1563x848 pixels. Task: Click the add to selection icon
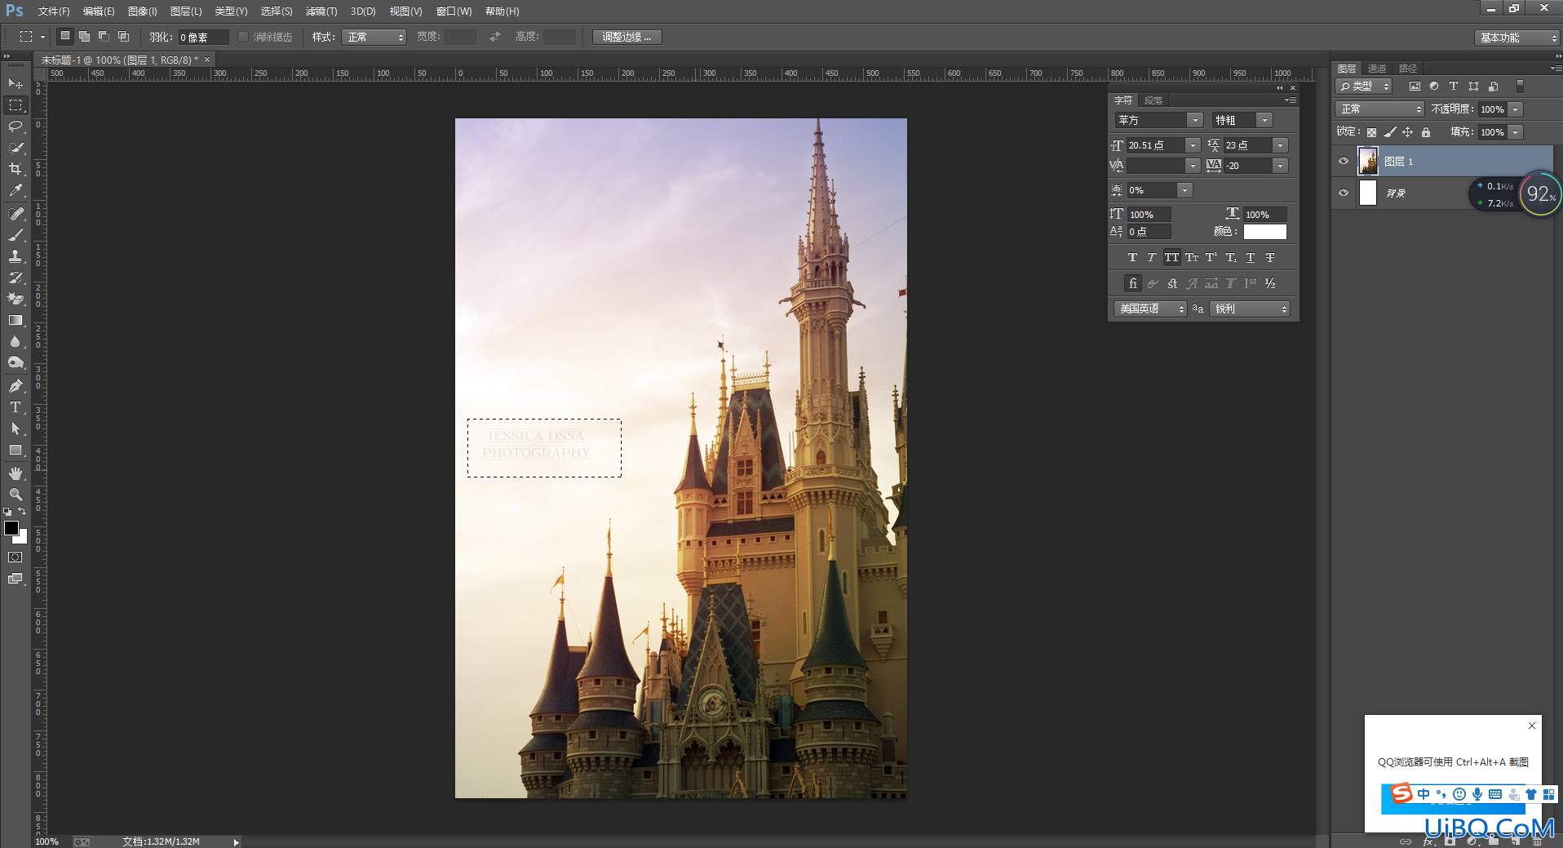point(84,37)
